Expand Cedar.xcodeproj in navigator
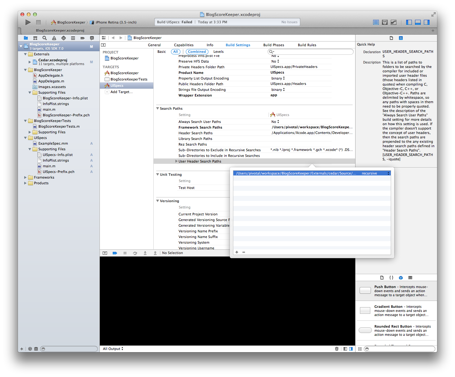 point(30,62)
